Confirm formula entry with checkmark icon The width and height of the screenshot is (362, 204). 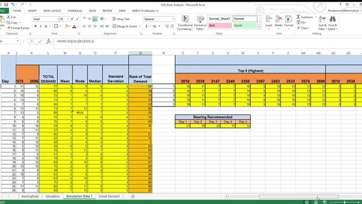(x=40, y=41)
